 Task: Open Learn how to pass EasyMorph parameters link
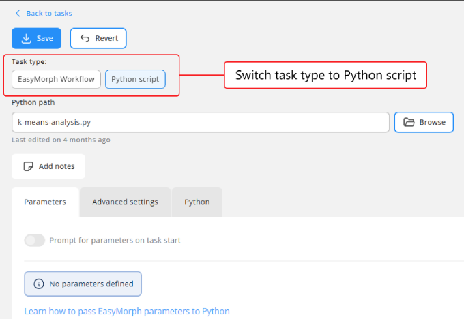coord(127,311)
